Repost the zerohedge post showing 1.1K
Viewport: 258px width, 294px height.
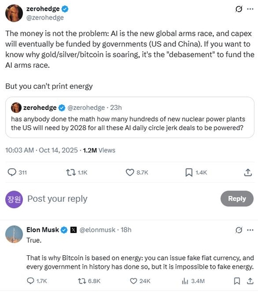[71, 172]
